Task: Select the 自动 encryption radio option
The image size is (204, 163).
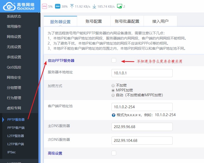Action: pyautogui.click(x=113, y=95)
